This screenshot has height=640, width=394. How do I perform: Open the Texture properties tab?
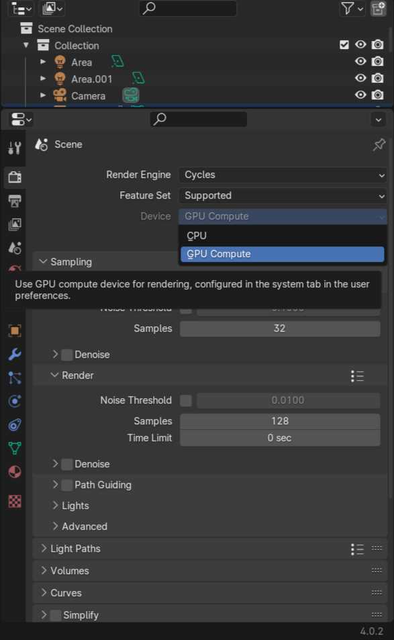(x=15, y=501)
